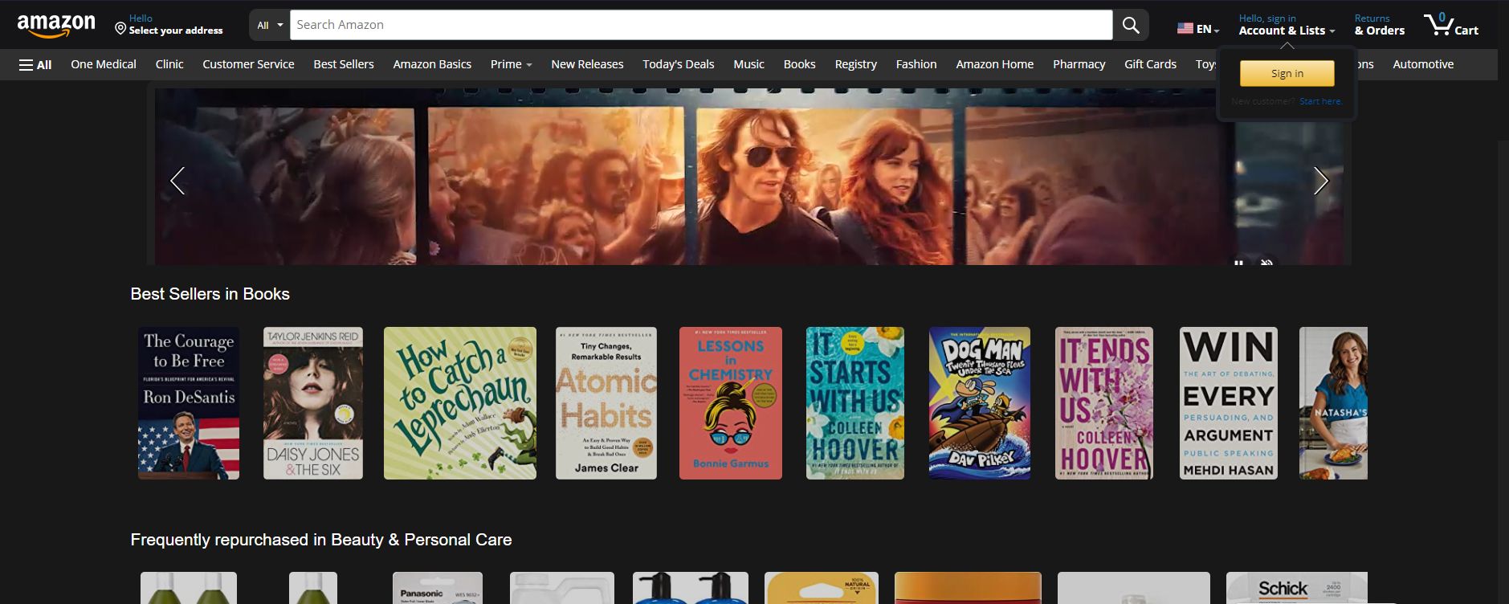Open the hamburger All menu
Image resolution: width=1509 pixels, height=604 pixels.
click(35, 64)
